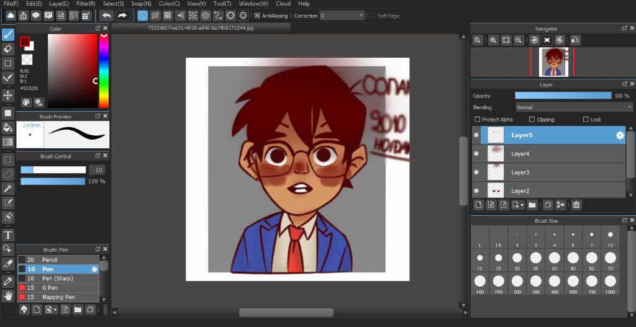This screenshot has width=636, height=327.
Task: Click the rainbow hue bar
Action: (x=104, y=71)
